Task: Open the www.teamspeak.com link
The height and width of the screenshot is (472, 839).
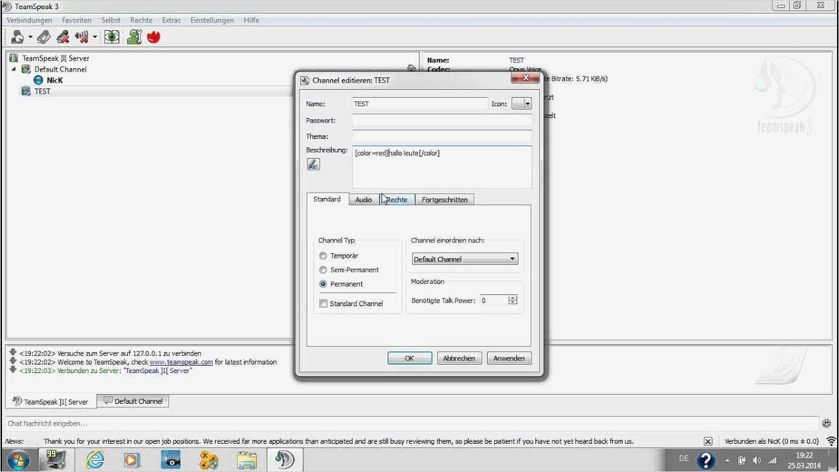Action: [181, 362]
